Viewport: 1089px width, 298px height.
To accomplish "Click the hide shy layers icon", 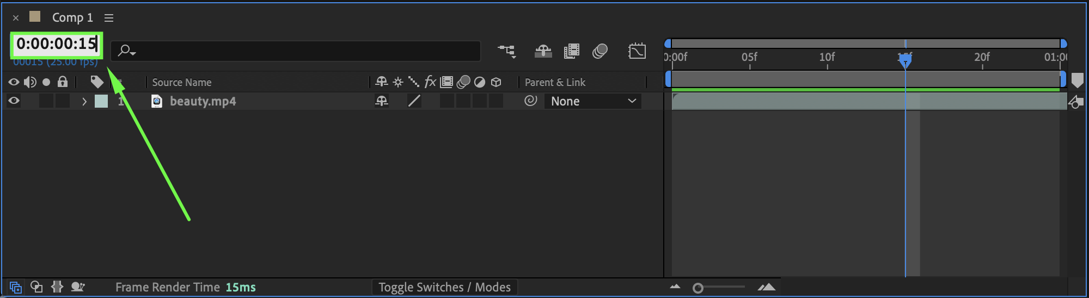I will [543, 51].
